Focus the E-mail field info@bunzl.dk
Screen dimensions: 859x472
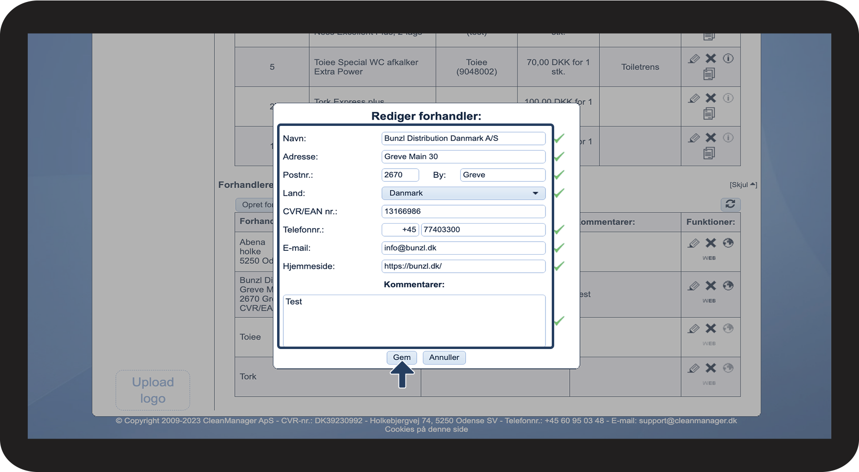point(463,248)
